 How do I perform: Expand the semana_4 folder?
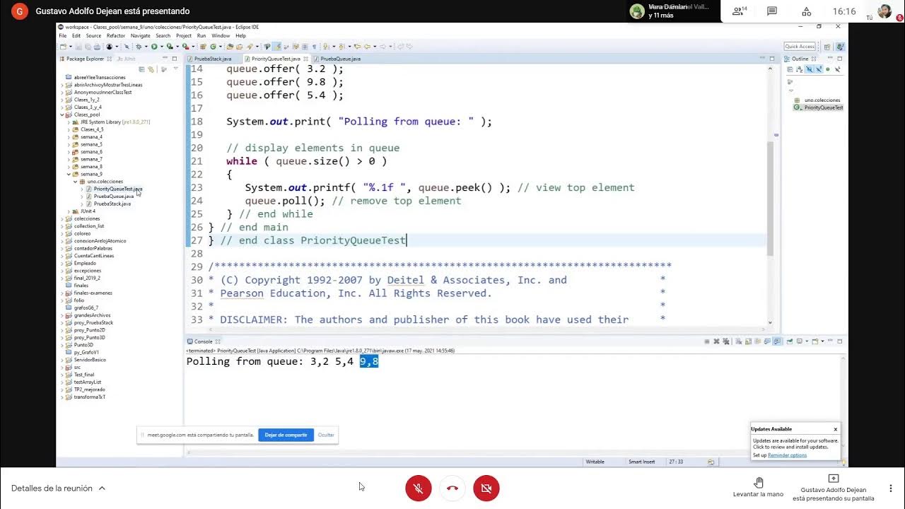(x=69, y=137)
